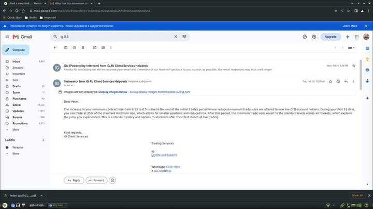Open more actions menu in email toolbar
373x209 pixels.
click(x=111, y=47)
